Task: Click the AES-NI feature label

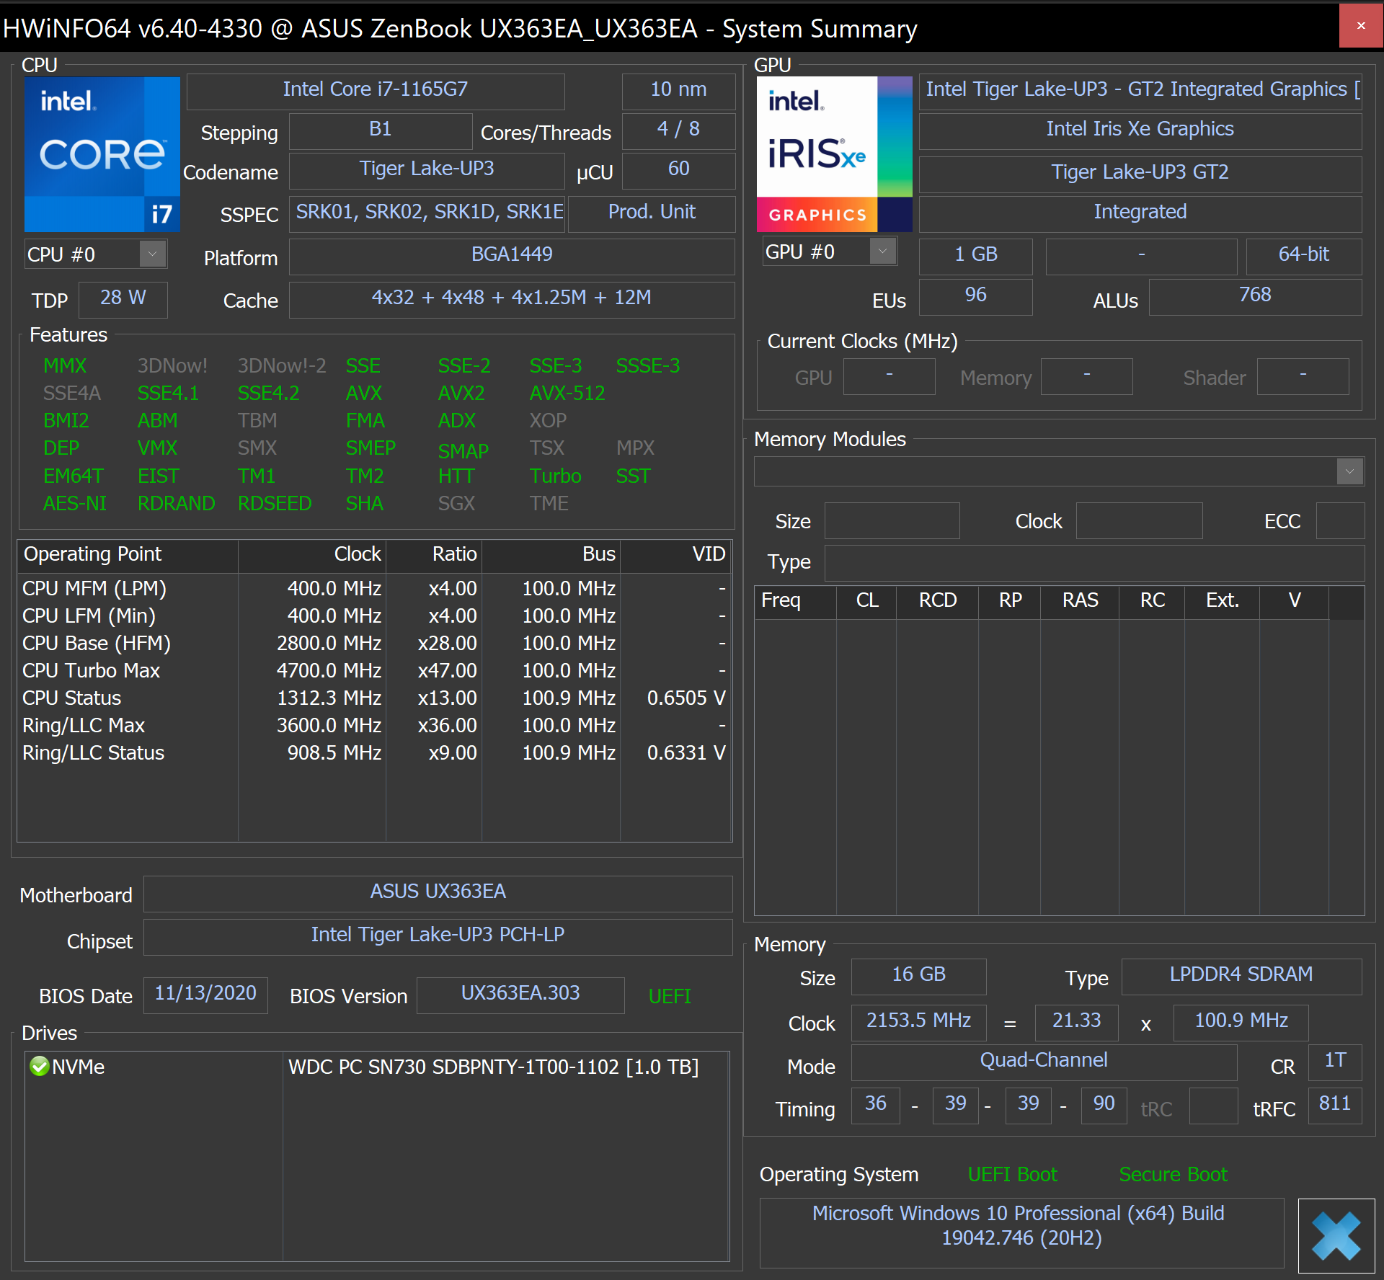Action: coord(74,504)
